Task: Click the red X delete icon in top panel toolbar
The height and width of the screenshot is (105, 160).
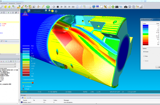Action: pos(18,13)
